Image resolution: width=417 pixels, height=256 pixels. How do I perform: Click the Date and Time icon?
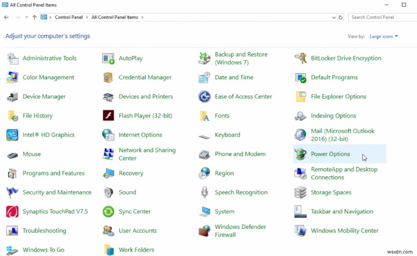point(204,78)
